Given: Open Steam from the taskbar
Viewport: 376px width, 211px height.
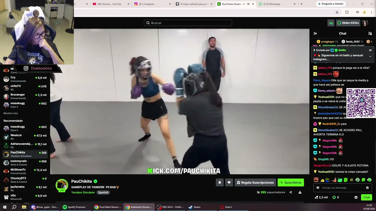Looking at the screenshot, I should (195, 207).
